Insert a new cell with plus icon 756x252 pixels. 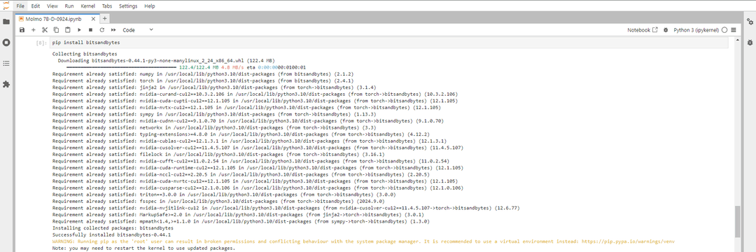coord(34,30)
